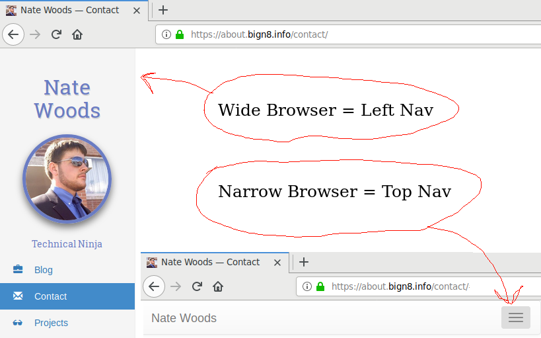Click the back button in the upper browser
This screenshot has height=338, width=541.
coord(13,34)
